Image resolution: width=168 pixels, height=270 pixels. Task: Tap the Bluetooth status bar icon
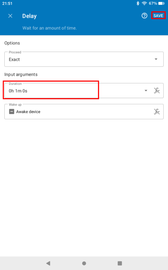[138, 3]
